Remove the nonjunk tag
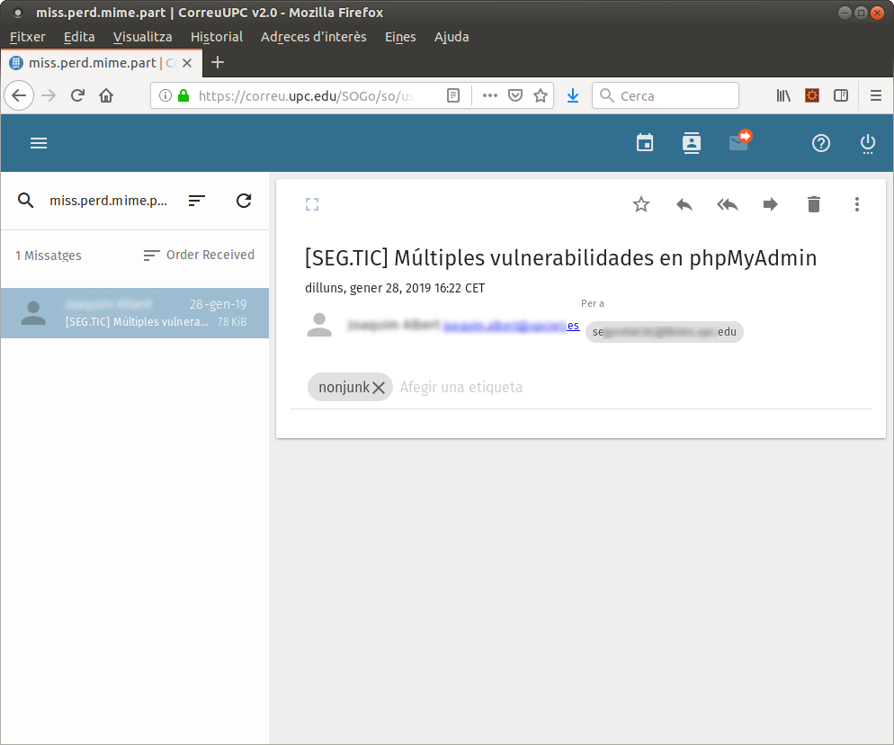Image resolution: width=894 pixels, height=745 pixels. [379, 388]
